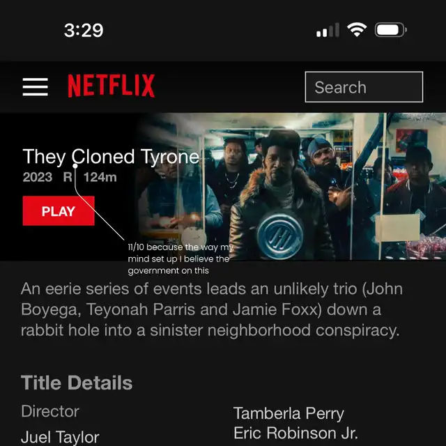446x446 pixels.
Task: Tap the 11/10 review annotation text
Action: 180,259
